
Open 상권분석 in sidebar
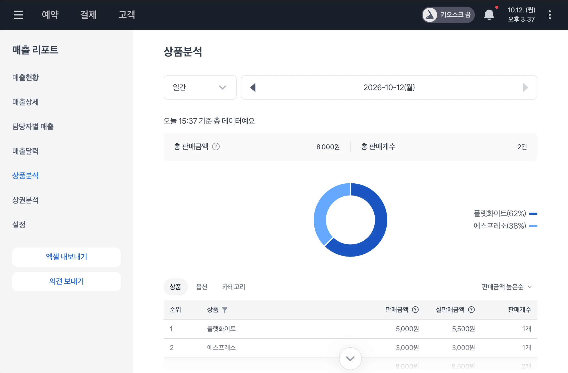point(26,200)
